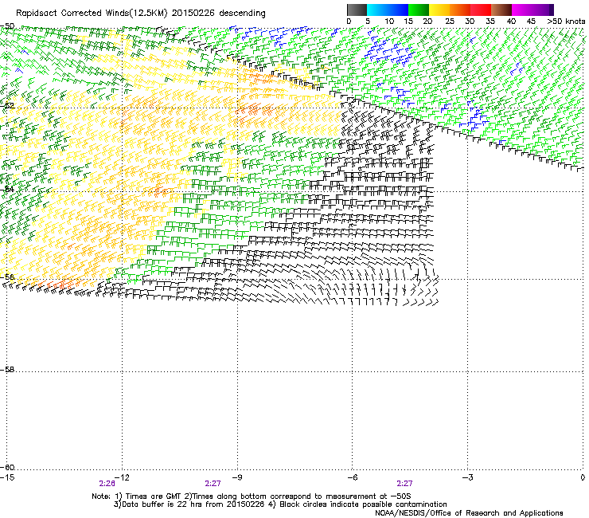Click the '-9' longitude axis label
The image size is (589, 518).
point(237,477)
